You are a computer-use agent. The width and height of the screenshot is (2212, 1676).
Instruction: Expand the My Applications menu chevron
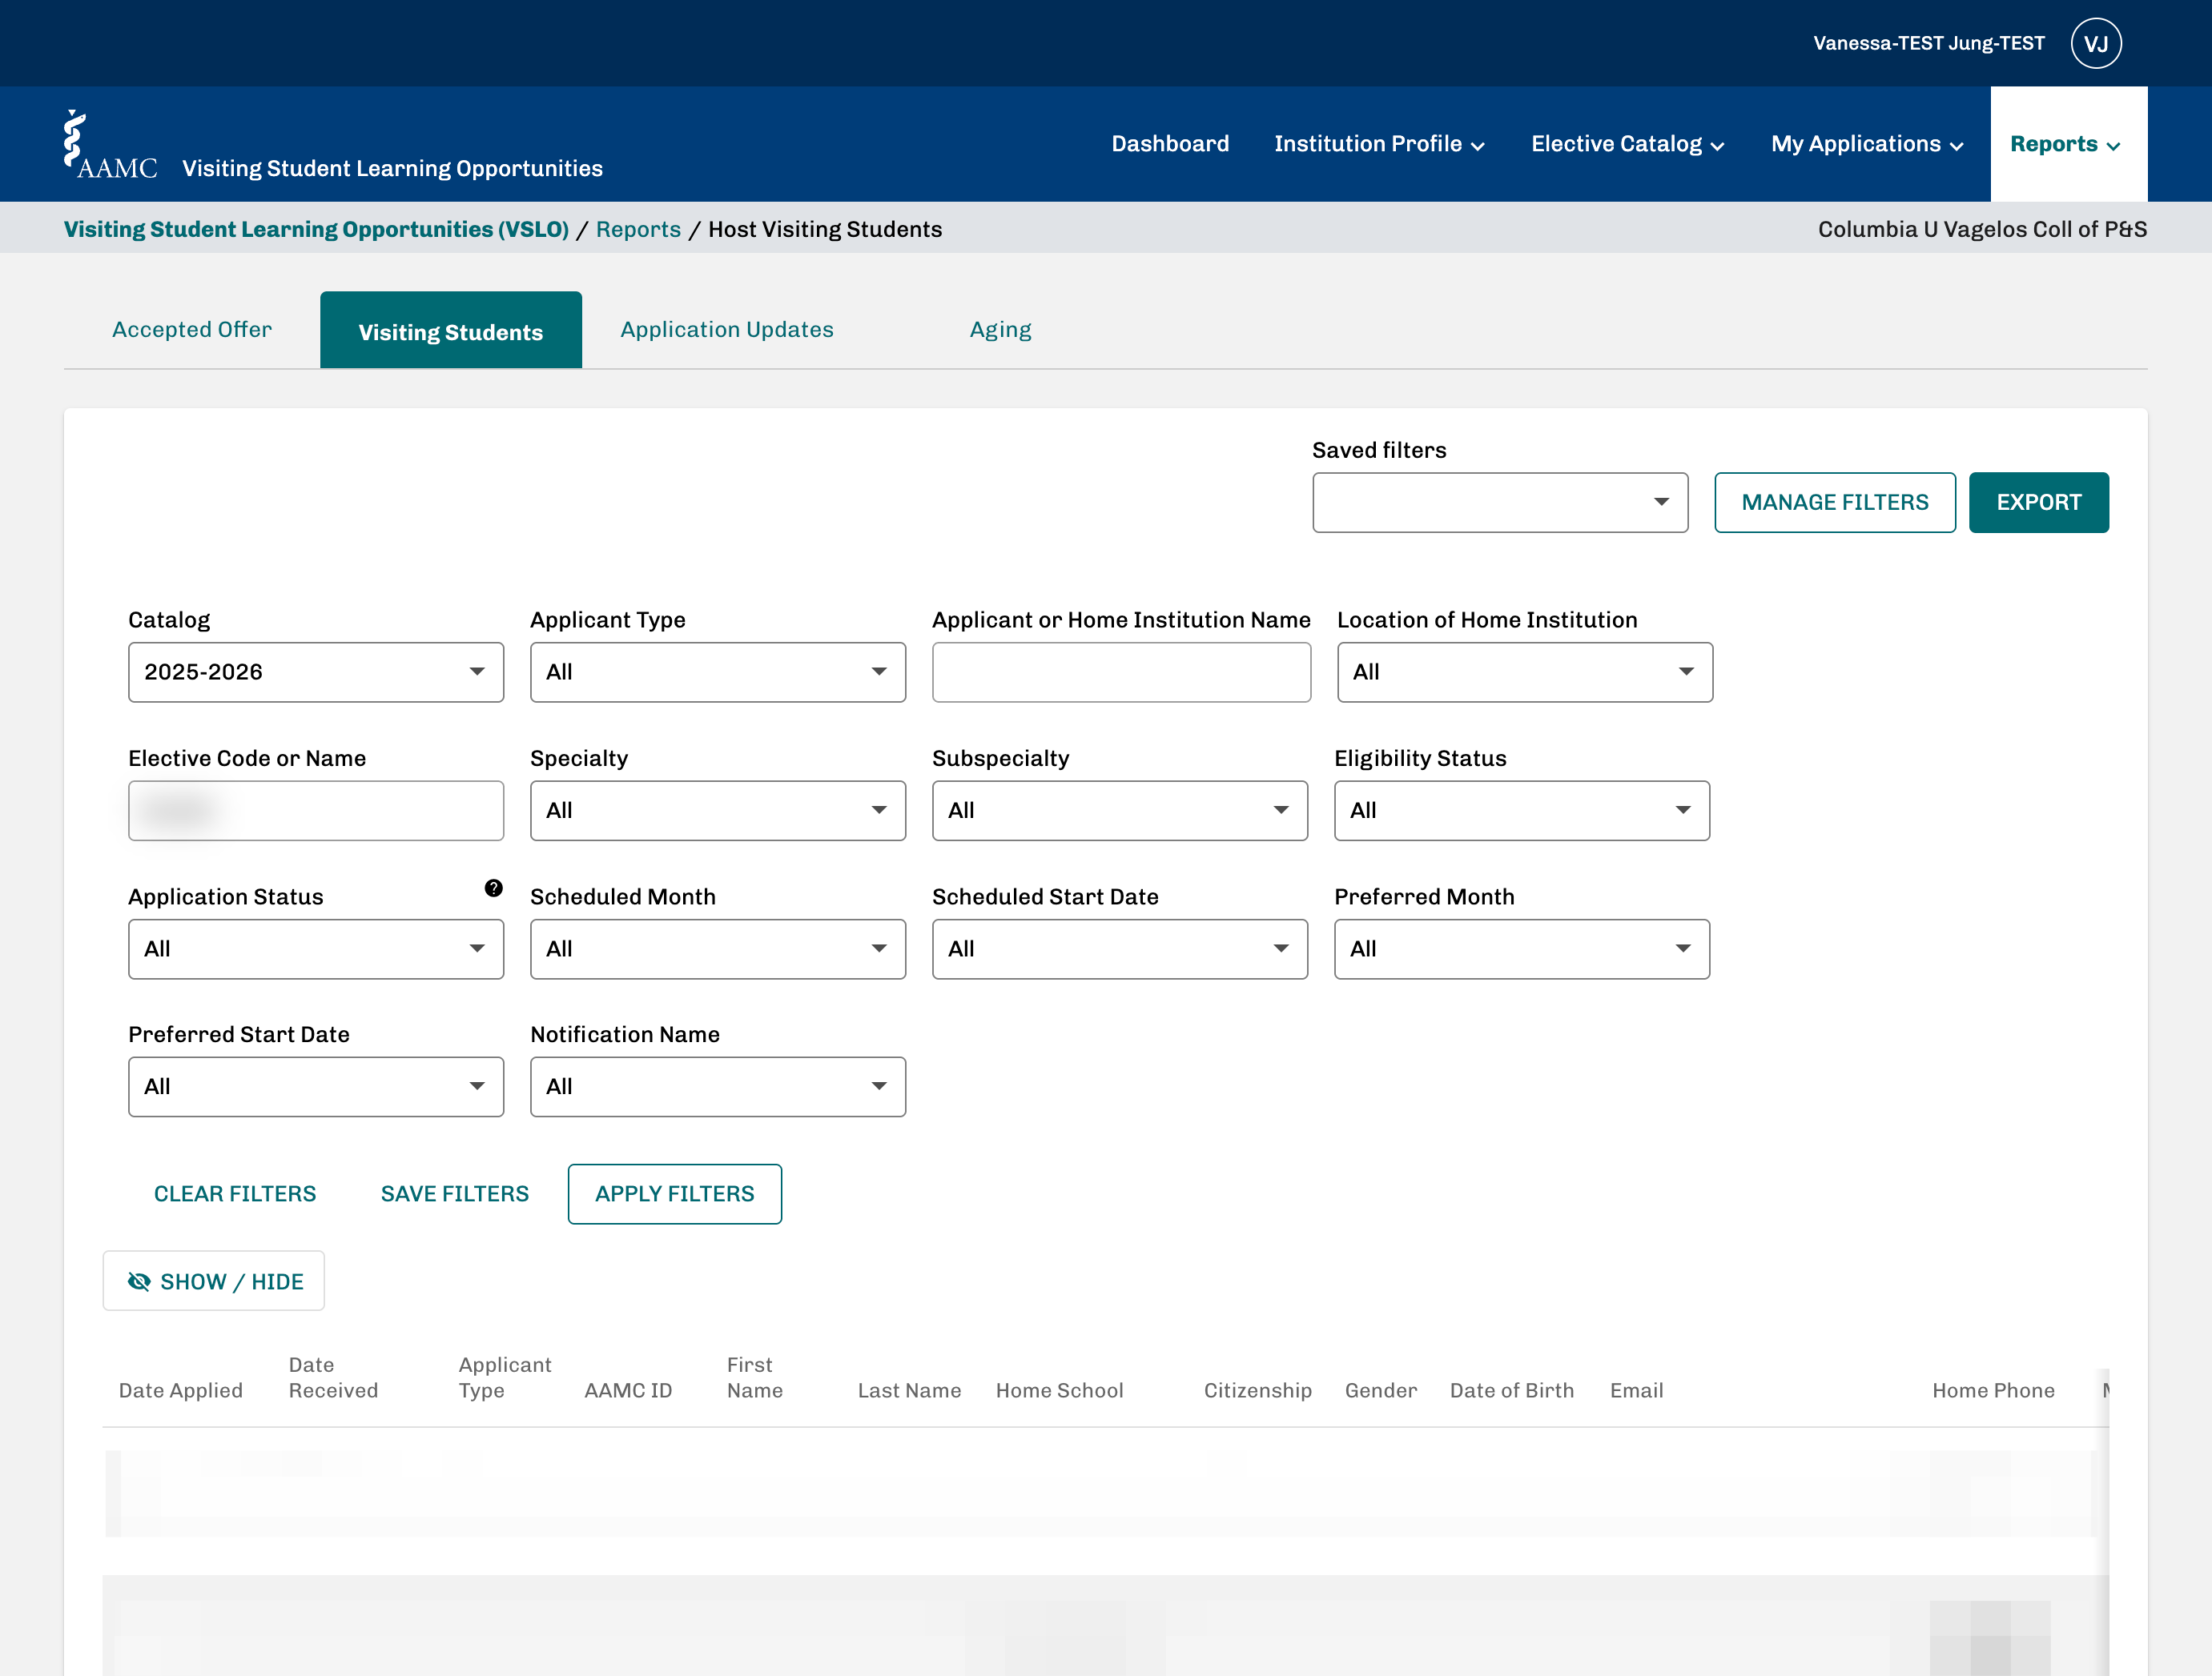point(1956,146)
